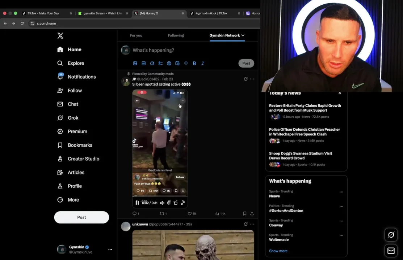The width and height of the screenshot is (403, 260).
Task: Explain JP post with Grok icon
Action: point(245,79)
